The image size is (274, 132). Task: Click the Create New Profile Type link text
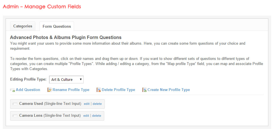(169, 90)
